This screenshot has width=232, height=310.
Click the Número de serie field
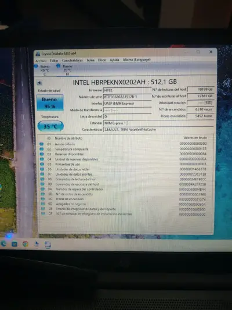[x=127, y=97]
